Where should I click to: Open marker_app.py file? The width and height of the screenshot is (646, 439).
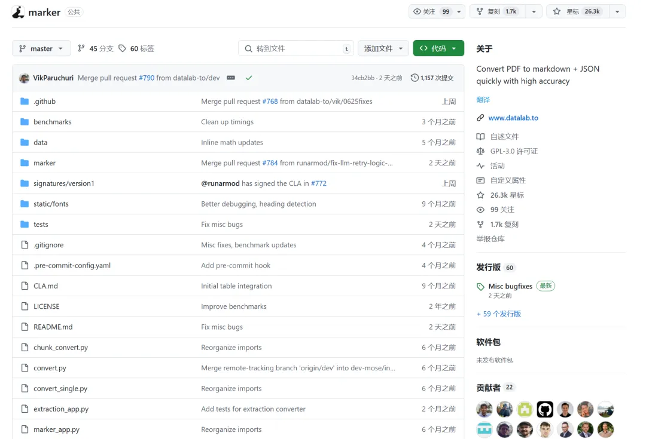pyautogui.click(x=56, y=429)
